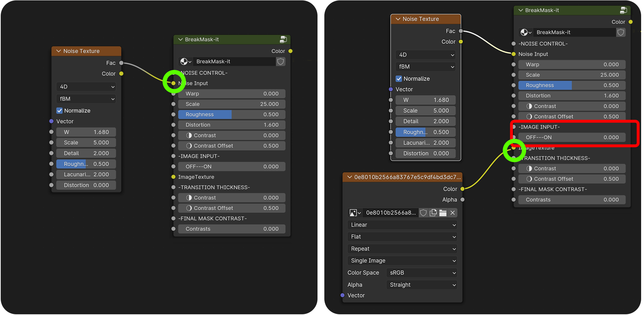Viewport: 644px width, 315px height.
Task: Open the Flat projection dropdown
Action: (x=402, y=237)
